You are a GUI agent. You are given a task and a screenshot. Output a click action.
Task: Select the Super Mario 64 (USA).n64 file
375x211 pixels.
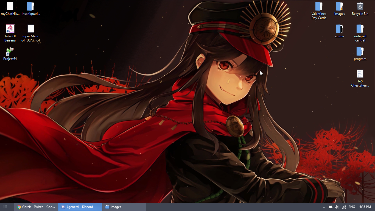point(31,33)
